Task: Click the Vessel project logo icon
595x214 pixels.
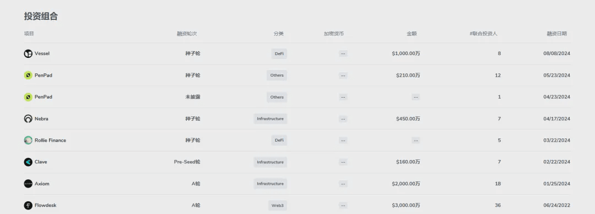Action: point(28,54)
